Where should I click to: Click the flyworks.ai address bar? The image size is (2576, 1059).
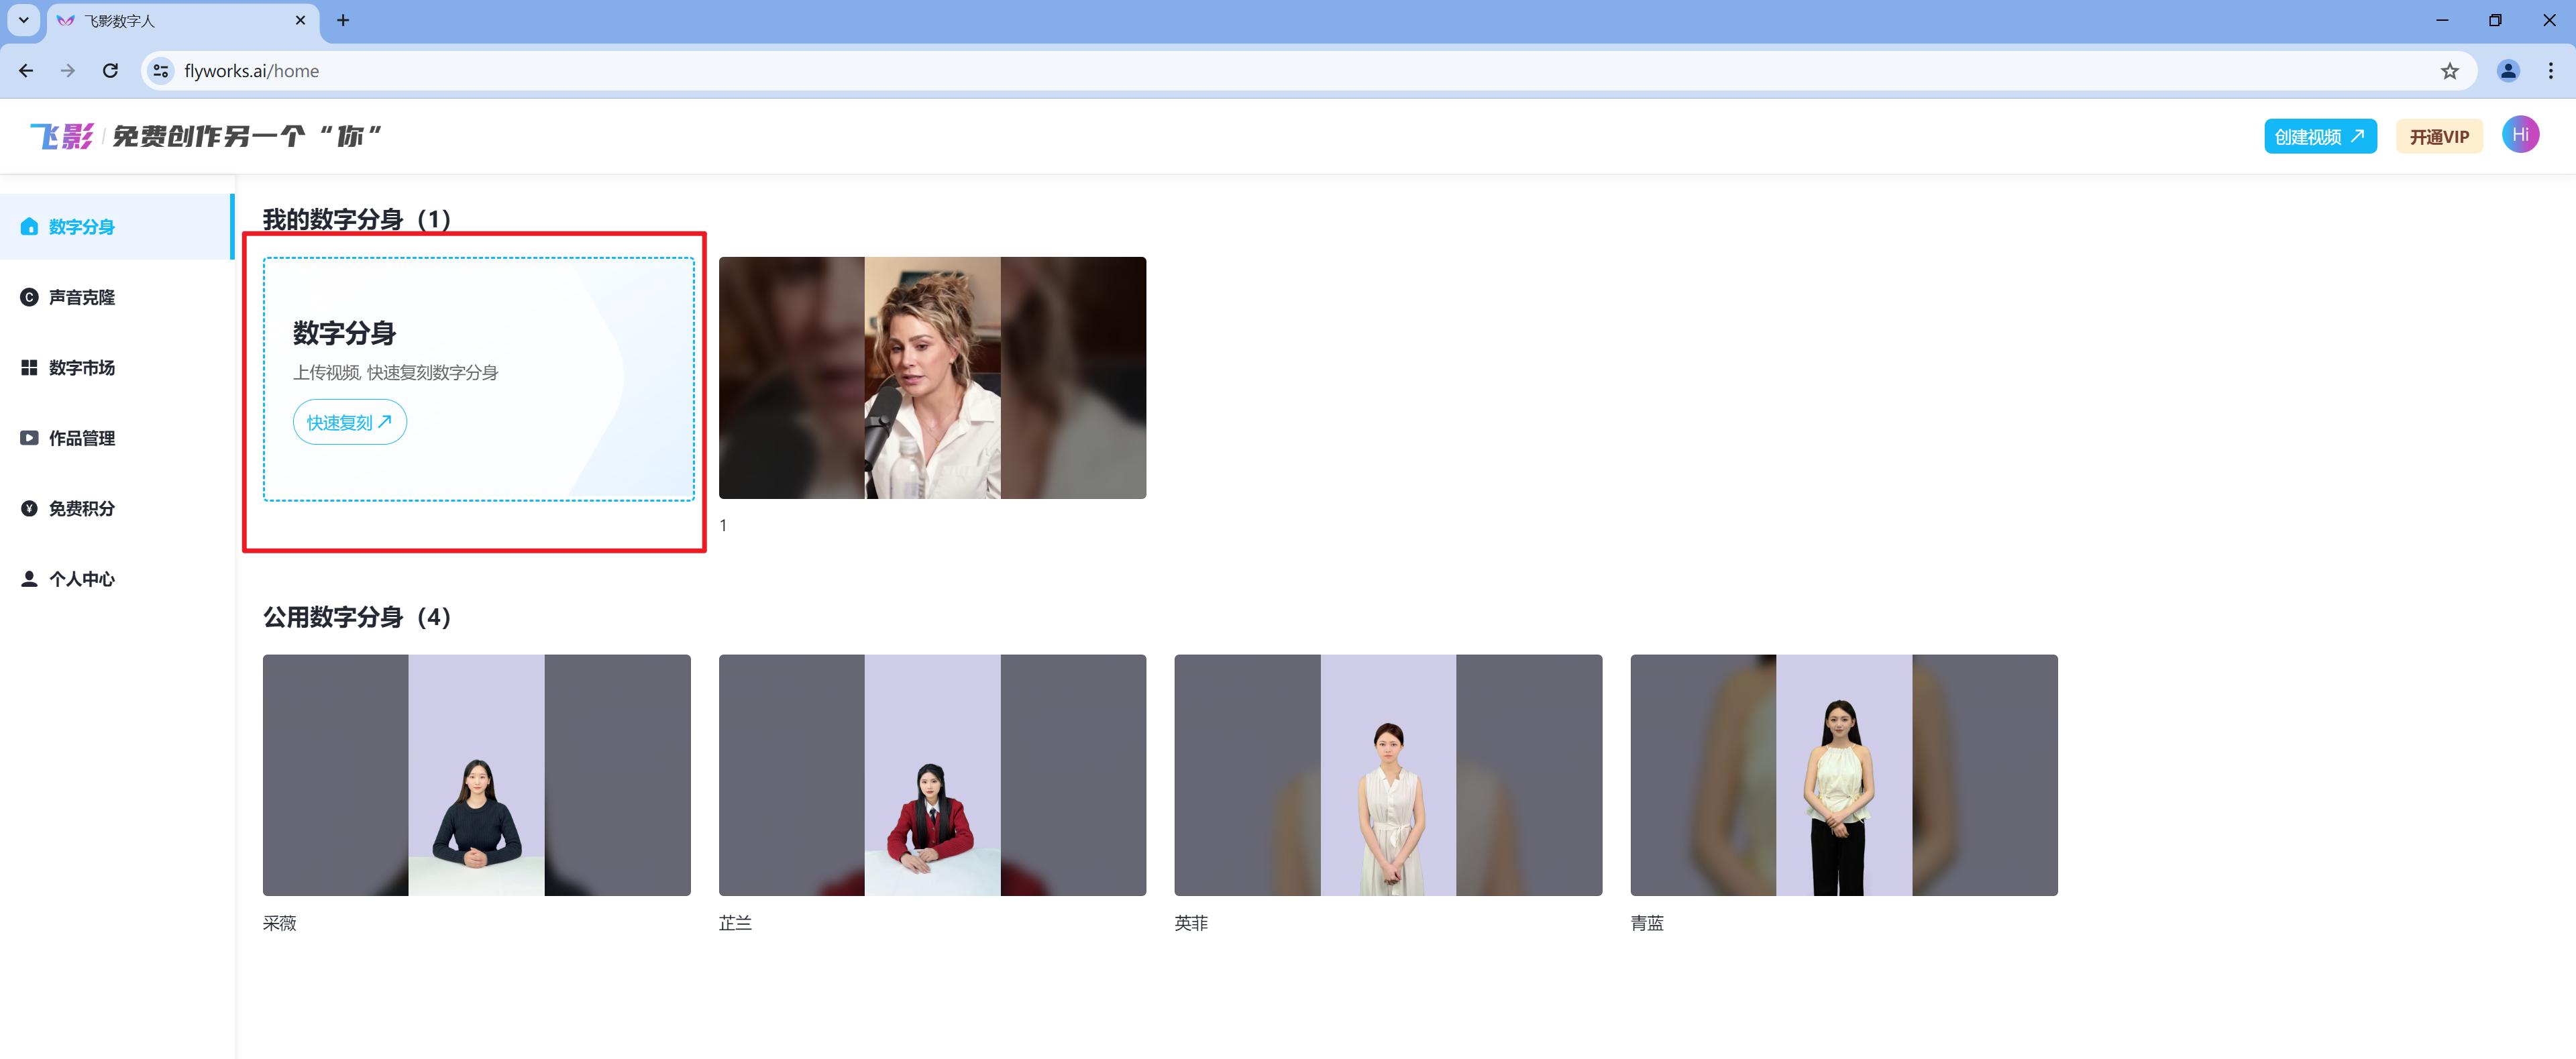pyautogui.click(x=1200, y=71)
